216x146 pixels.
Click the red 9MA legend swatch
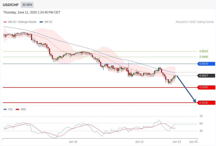pyautogui.click(x=17, y=109)
